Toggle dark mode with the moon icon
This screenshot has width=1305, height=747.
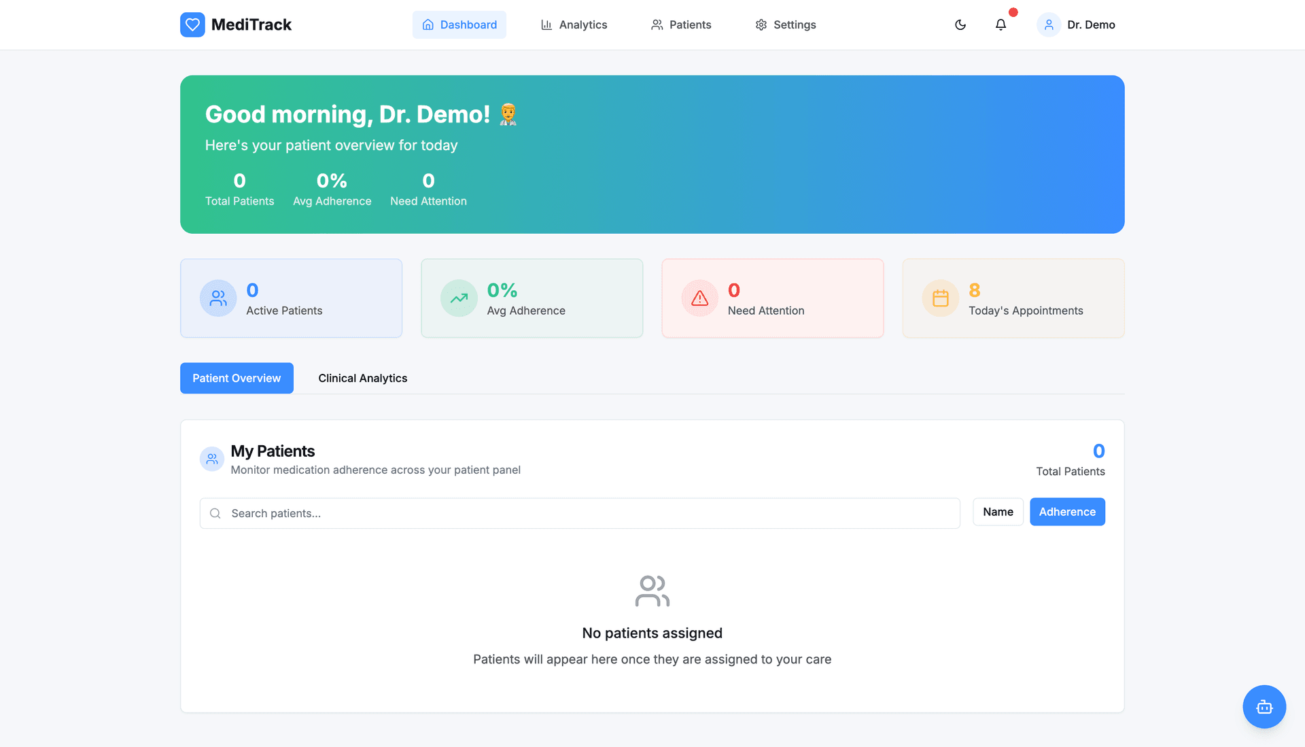tap(960, 24)
